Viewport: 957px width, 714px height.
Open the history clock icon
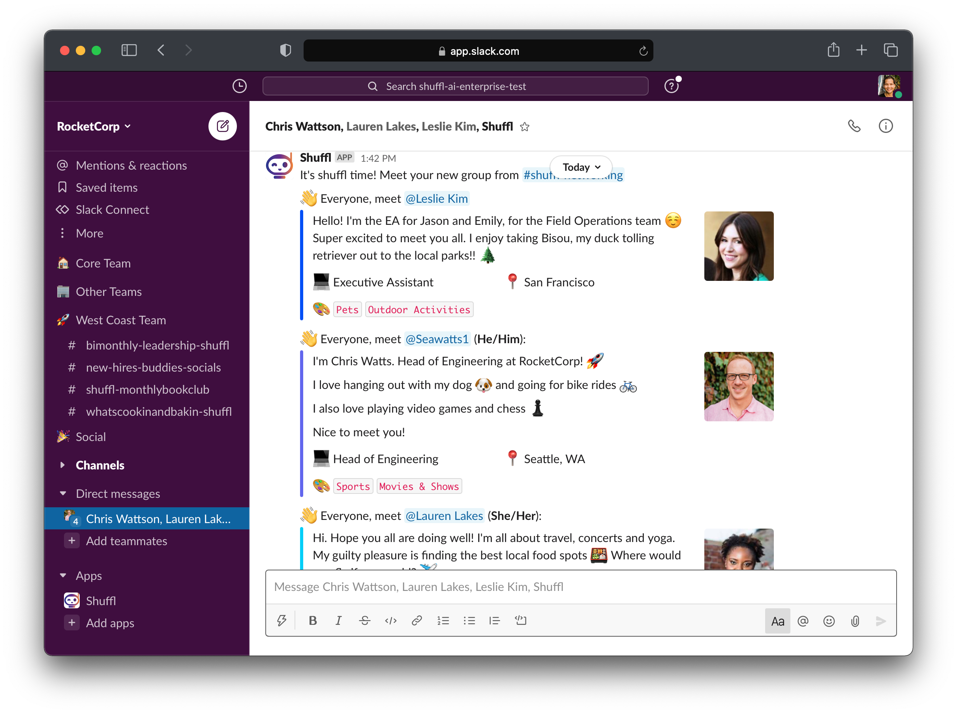click(239, 86)
